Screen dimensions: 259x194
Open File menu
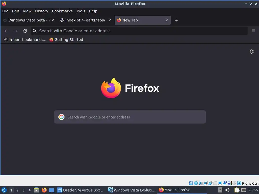point(5,11)
